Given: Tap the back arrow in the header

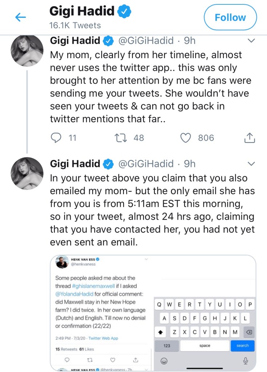Looking at the screenshot, I should [21, 17].
